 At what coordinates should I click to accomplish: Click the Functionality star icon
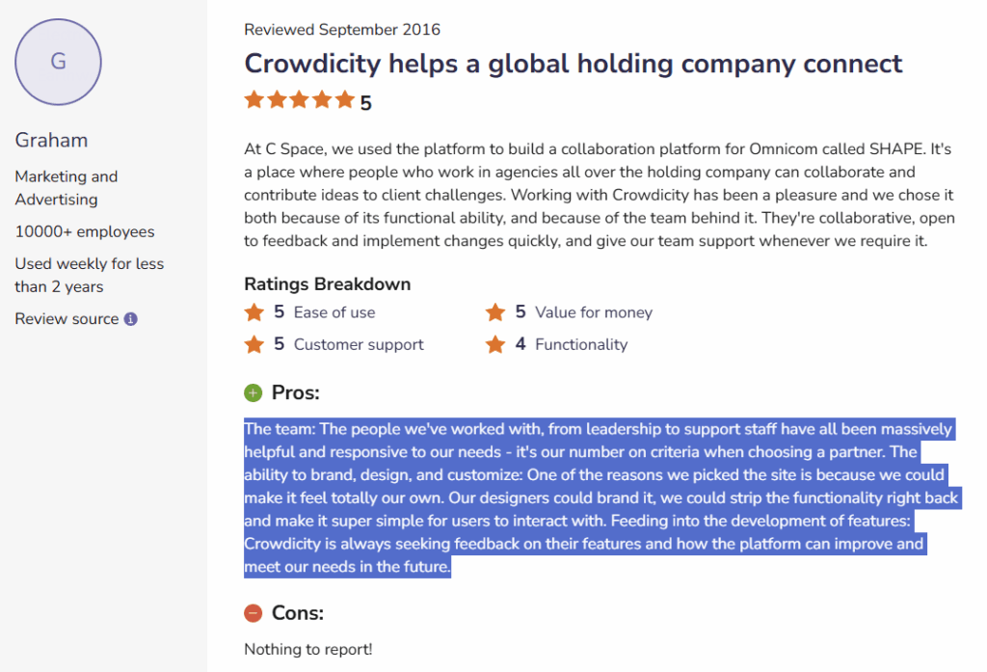click(495, 344)
